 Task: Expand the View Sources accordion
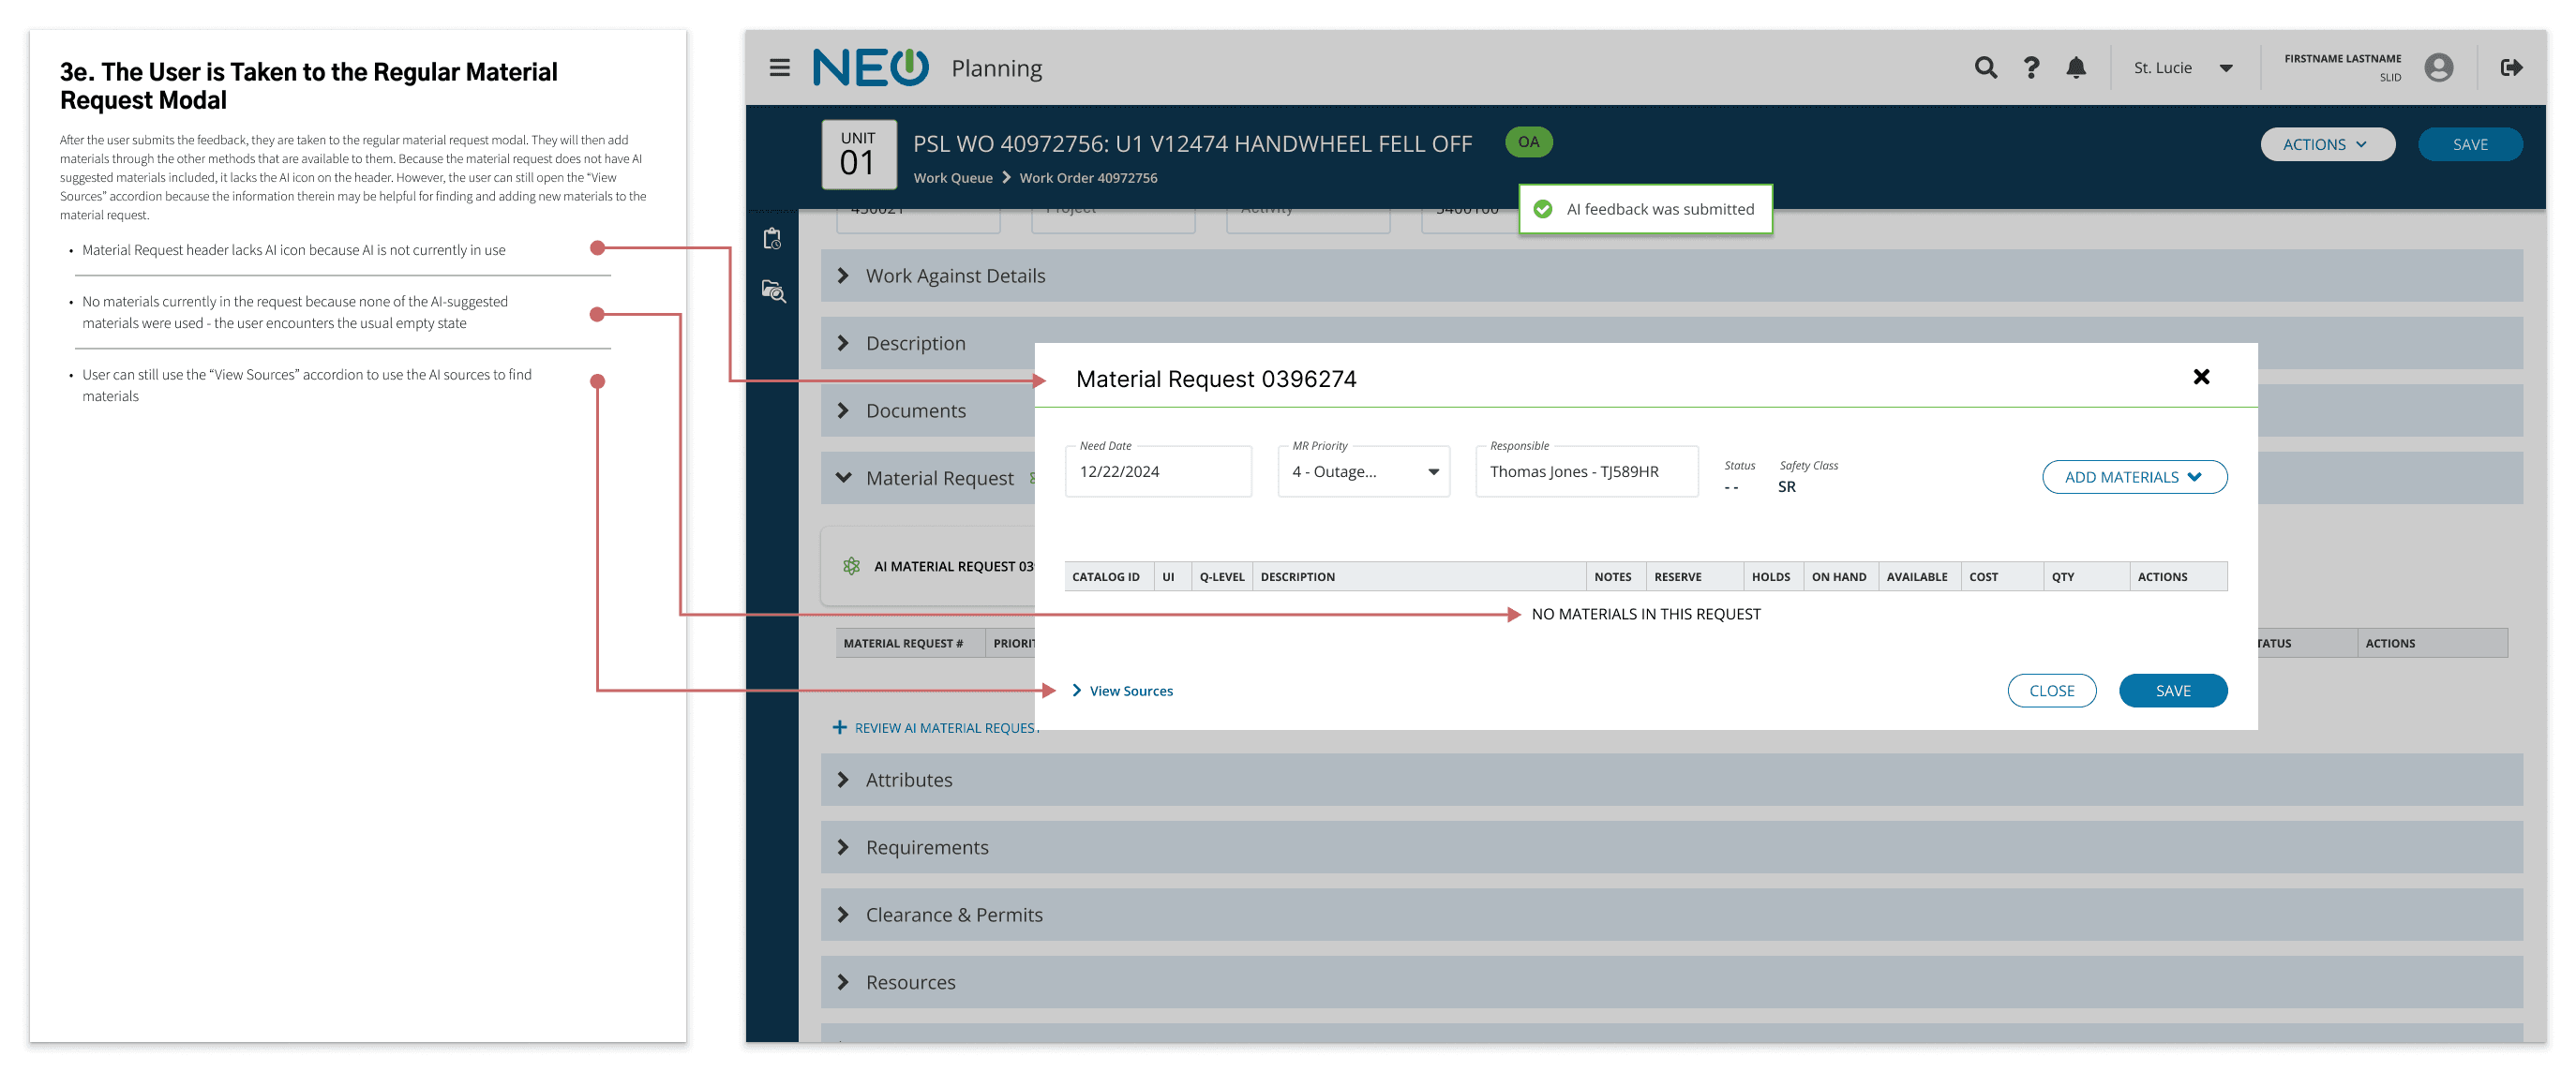(x=1122, y=691)
